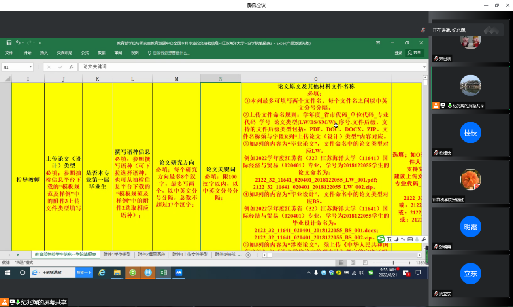513x307 pixels.
Task: Click the 登录 sign-in link
Action: pos(398,53)
